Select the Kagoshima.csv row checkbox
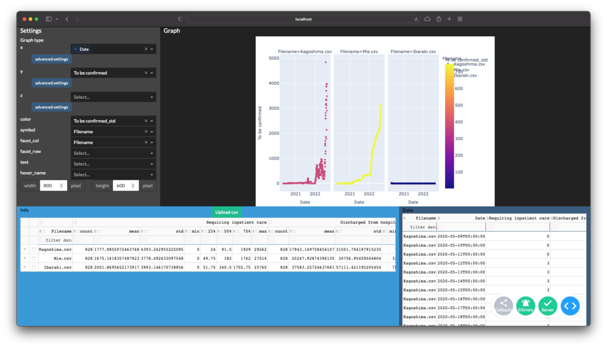This screenshot has width=607, height=348. pyautogui.click(x=34, y=250)
